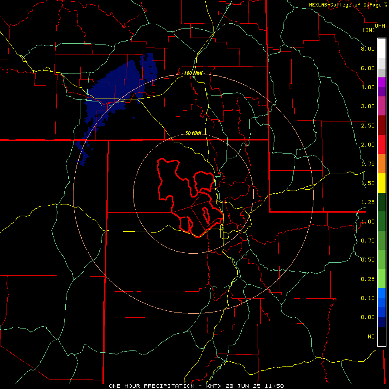Click the 3.00 legend value

point(368,106)
